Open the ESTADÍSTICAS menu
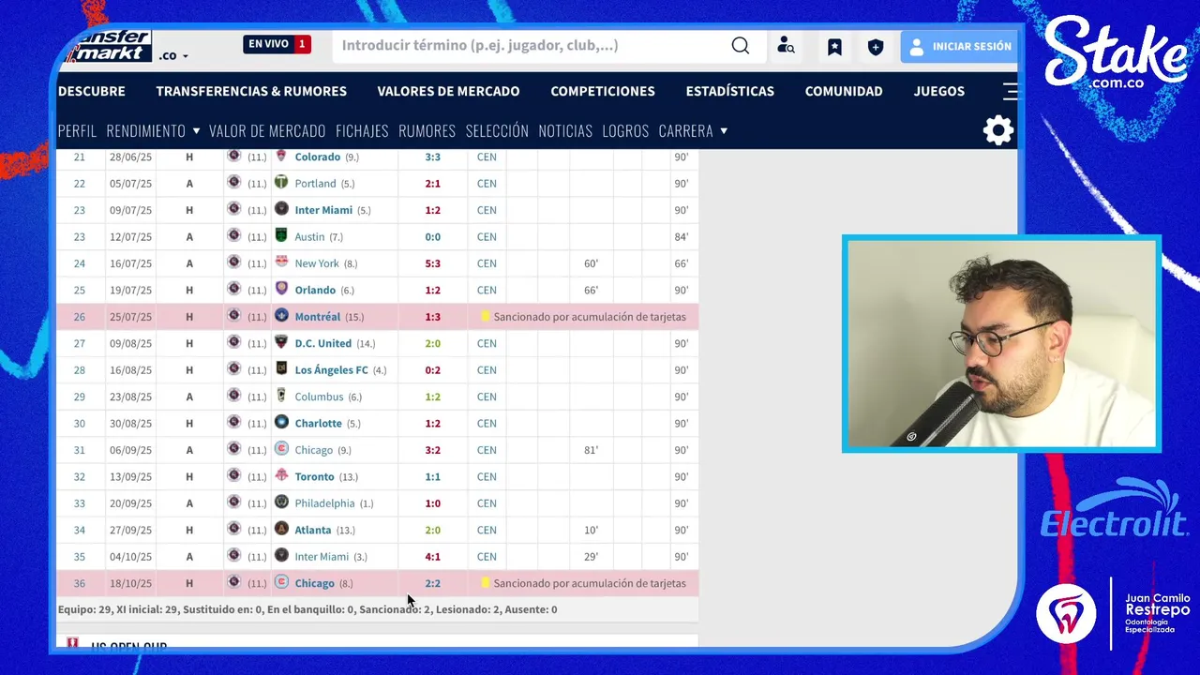Viewport: 1200px width, 675px height. click(730, 91)
